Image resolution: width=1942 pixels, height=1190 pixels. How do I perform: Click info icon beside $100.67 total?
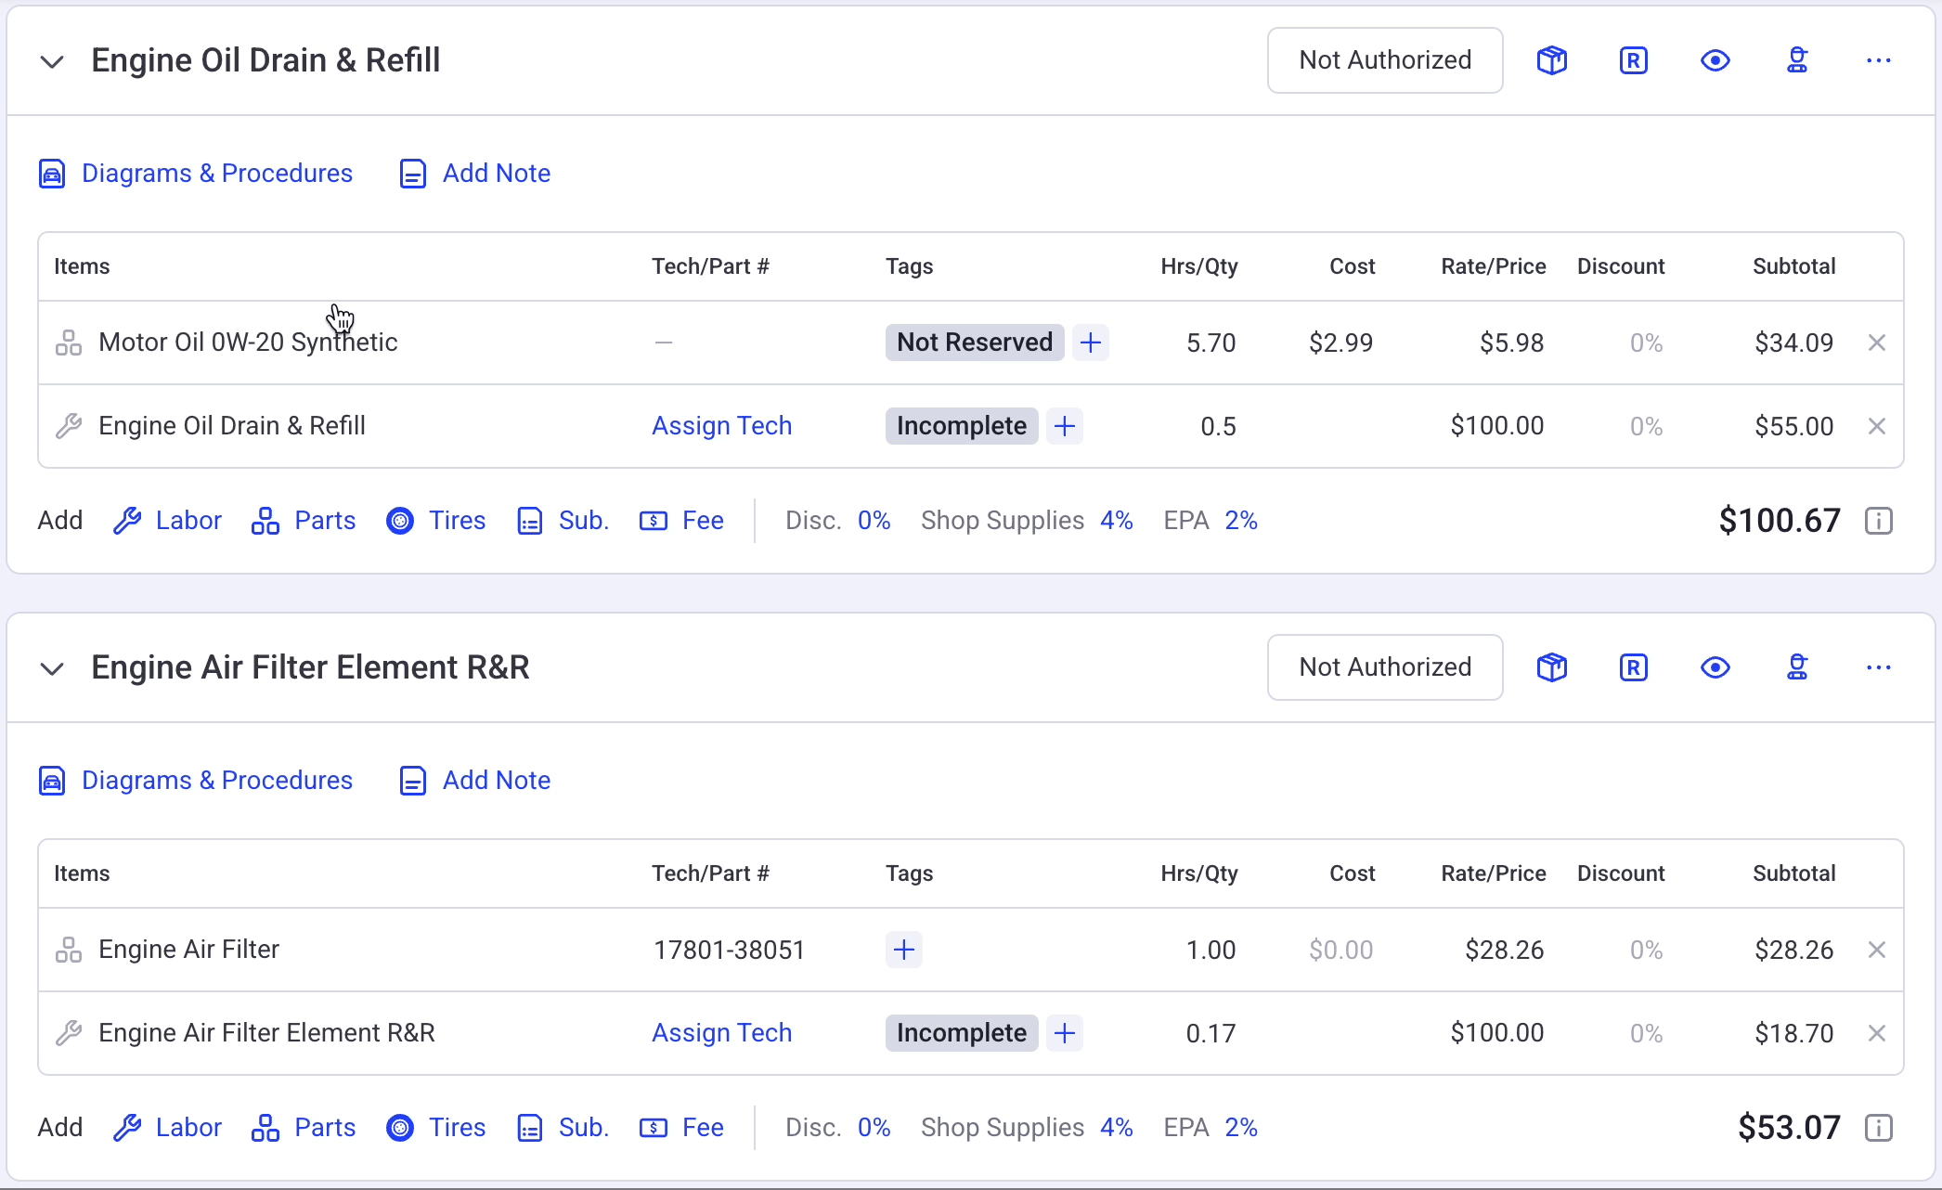1878,521
